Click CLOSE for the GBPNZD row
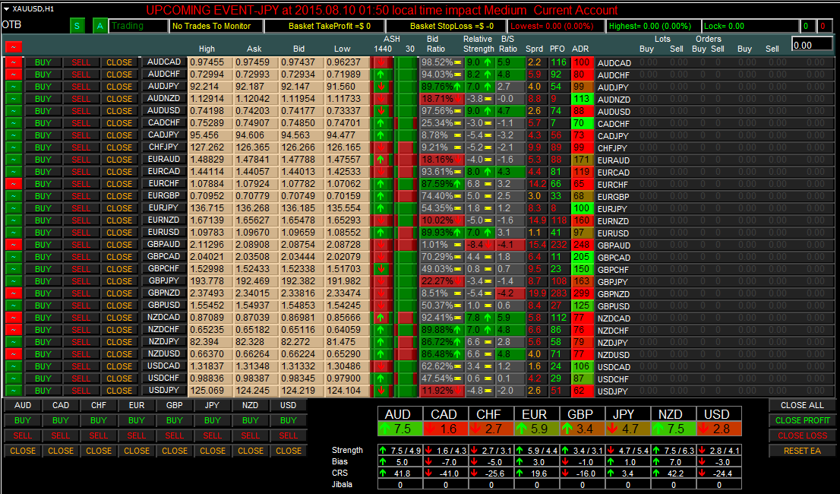The height and width of the screenshot is (494, 840). click(119, 293)
